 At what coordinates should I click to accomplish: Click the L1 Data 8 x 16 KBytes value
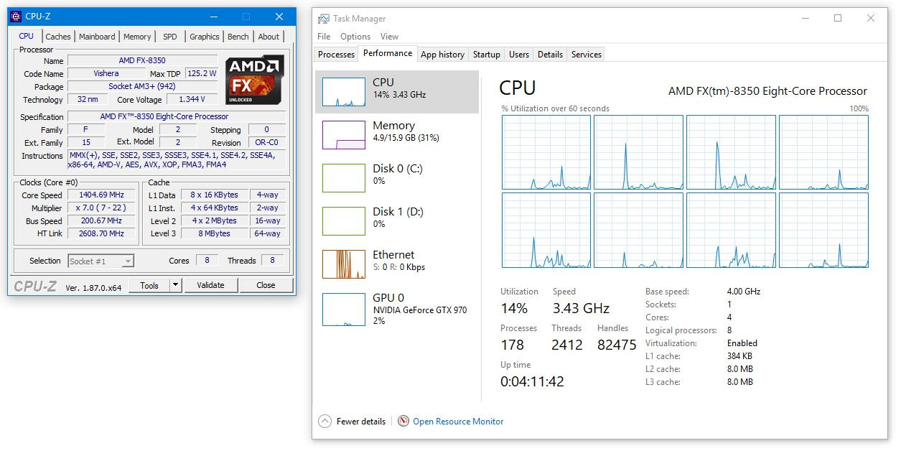pos(214,195)
